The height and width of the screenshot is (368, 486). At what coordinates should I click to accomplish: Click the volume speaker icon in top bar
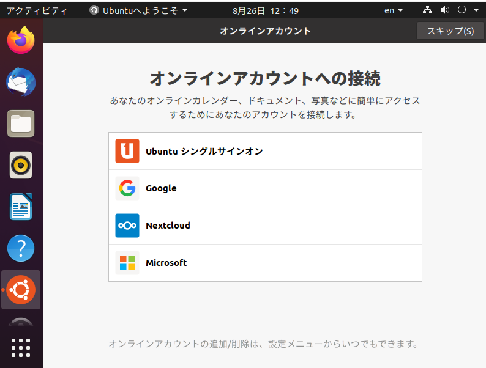point(445,10)
